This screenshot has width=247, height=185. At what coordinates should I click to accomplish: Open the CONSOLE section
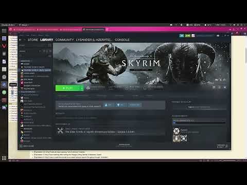[x=122, y=40]
